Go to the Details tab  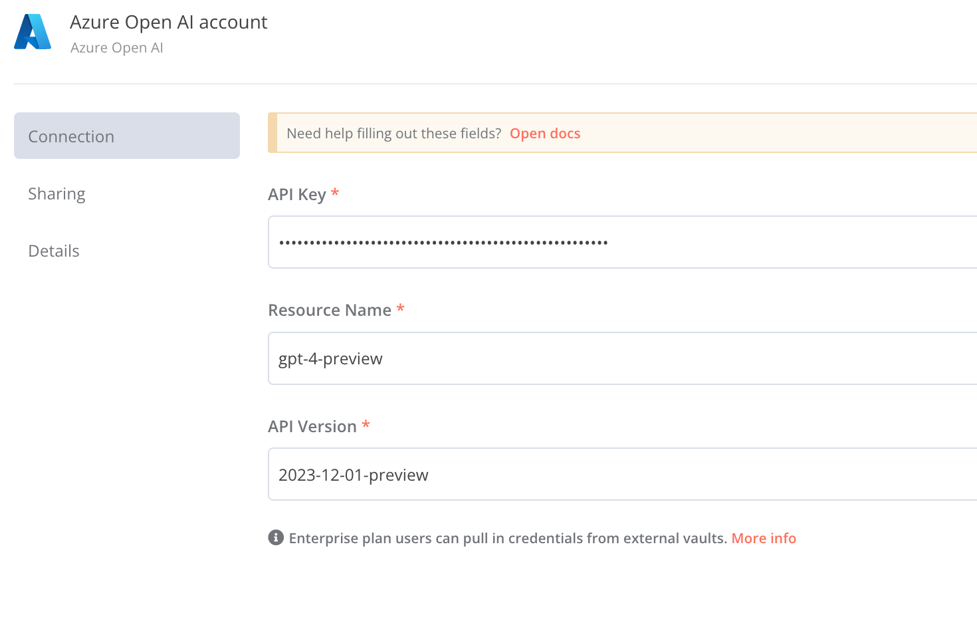point(54,251)
